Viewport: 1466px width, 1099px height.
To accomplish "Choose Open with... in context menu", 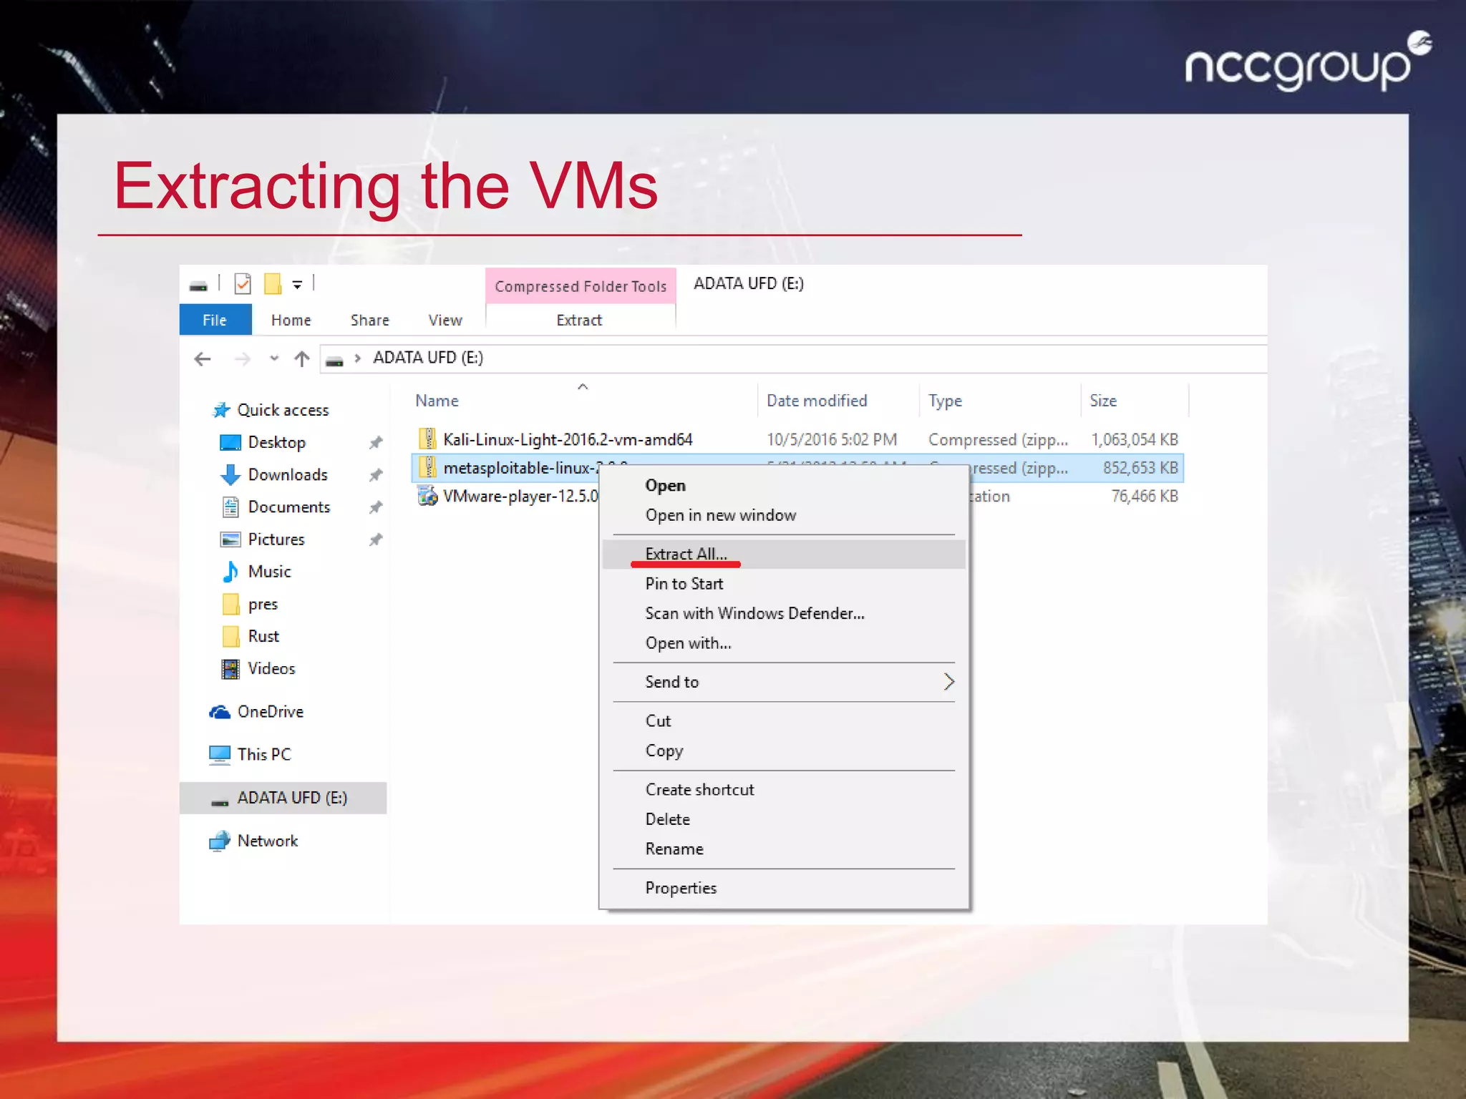I will 688,643.
